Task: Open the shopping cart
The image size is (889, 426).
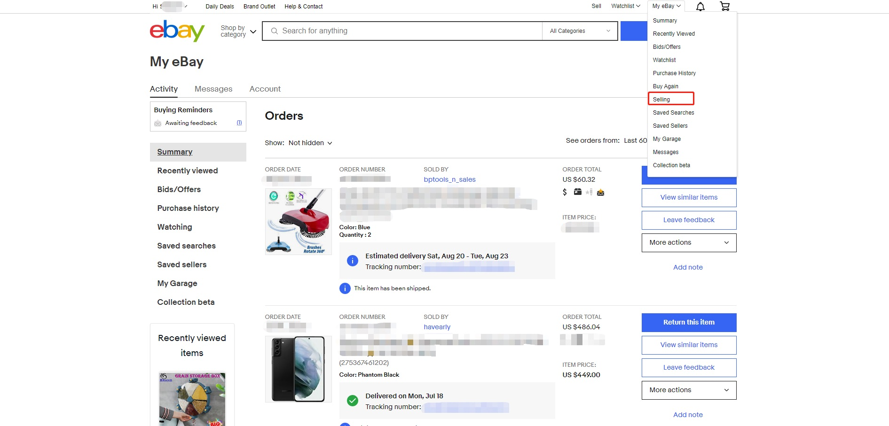Action: (x=724, y=7)
